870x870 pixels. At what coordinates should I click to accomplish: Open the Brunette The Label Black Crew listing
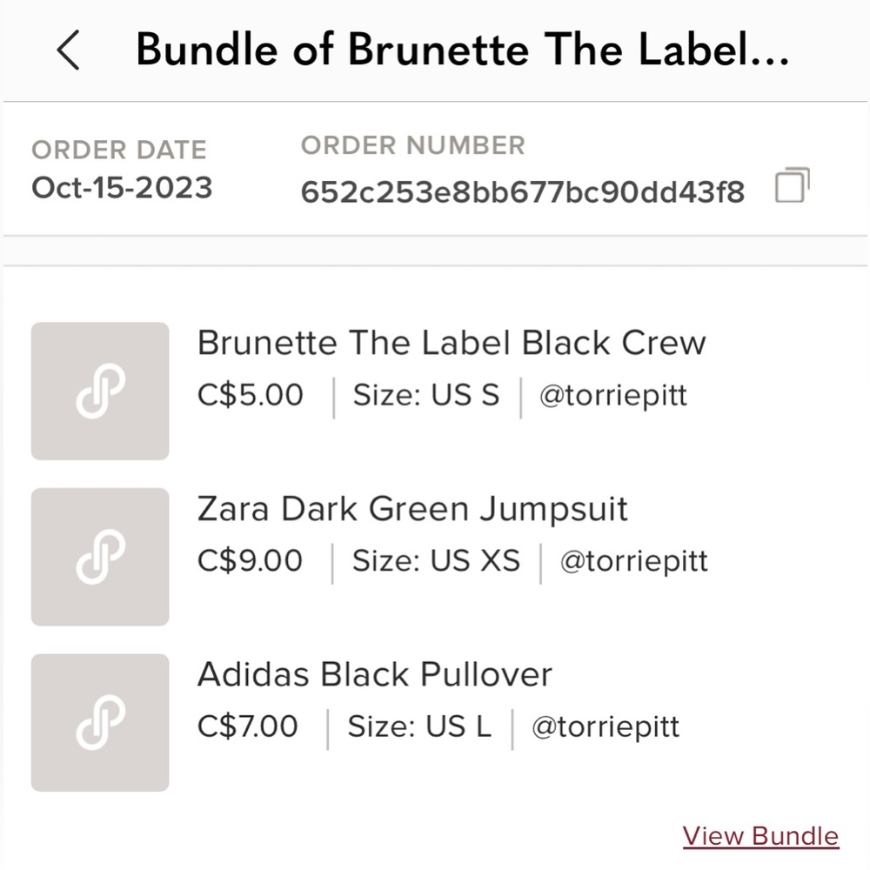tap(452, 342)
